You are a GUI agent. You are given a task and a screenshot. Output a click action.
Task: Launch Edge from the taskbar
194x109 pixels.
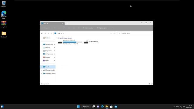pos(102,107)
